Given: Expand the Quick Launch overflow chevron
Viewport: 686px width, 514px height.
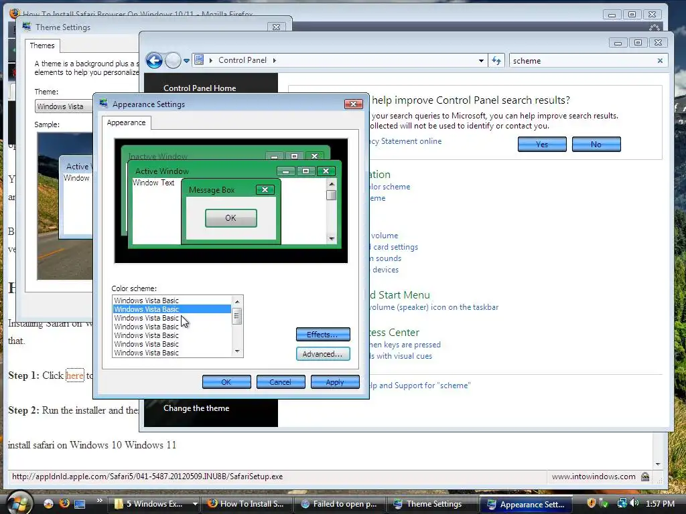Looking at the screenshot, I should [100, 501].
